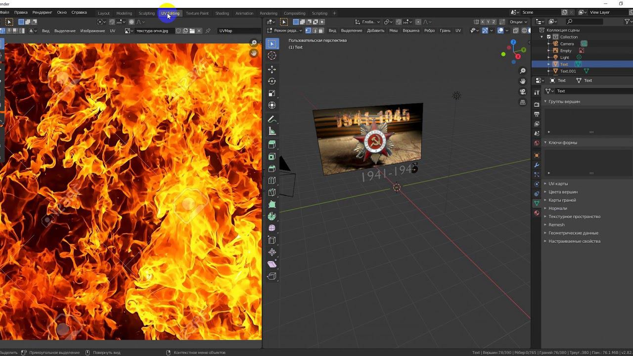Screen dimensions: 633x356
Task: Toggle face select mode
Action: (x=322, y=31)
